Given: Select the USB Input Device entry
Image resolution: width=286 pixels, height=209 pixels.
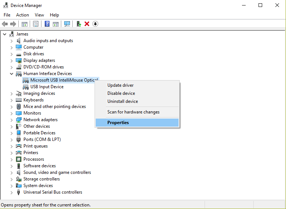Looking at the screenshot, I should [x=47, y=87].
